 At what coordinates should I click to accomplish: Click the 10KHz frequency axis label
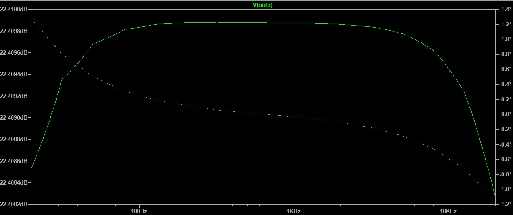pos(448,212)
